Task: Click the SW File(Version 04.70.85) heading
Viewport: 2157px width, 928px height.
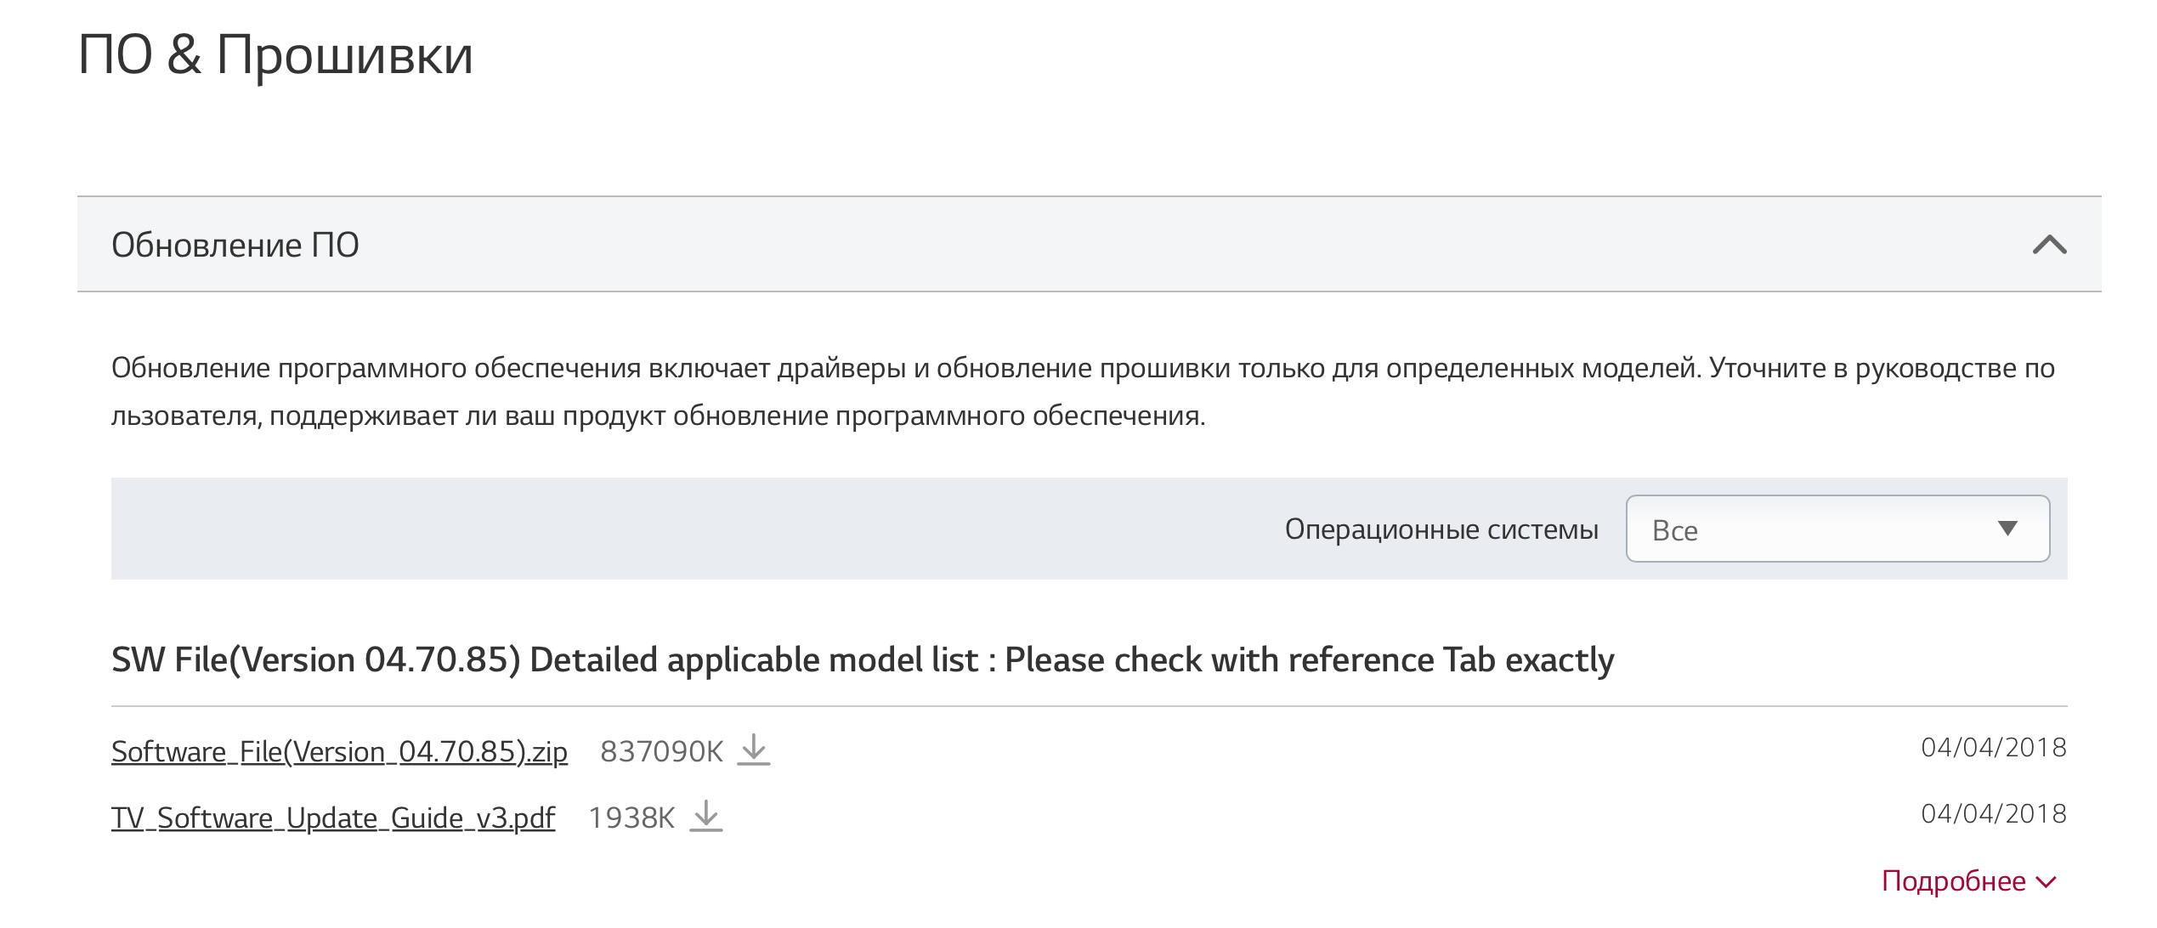Action: (x=863, y=659)
